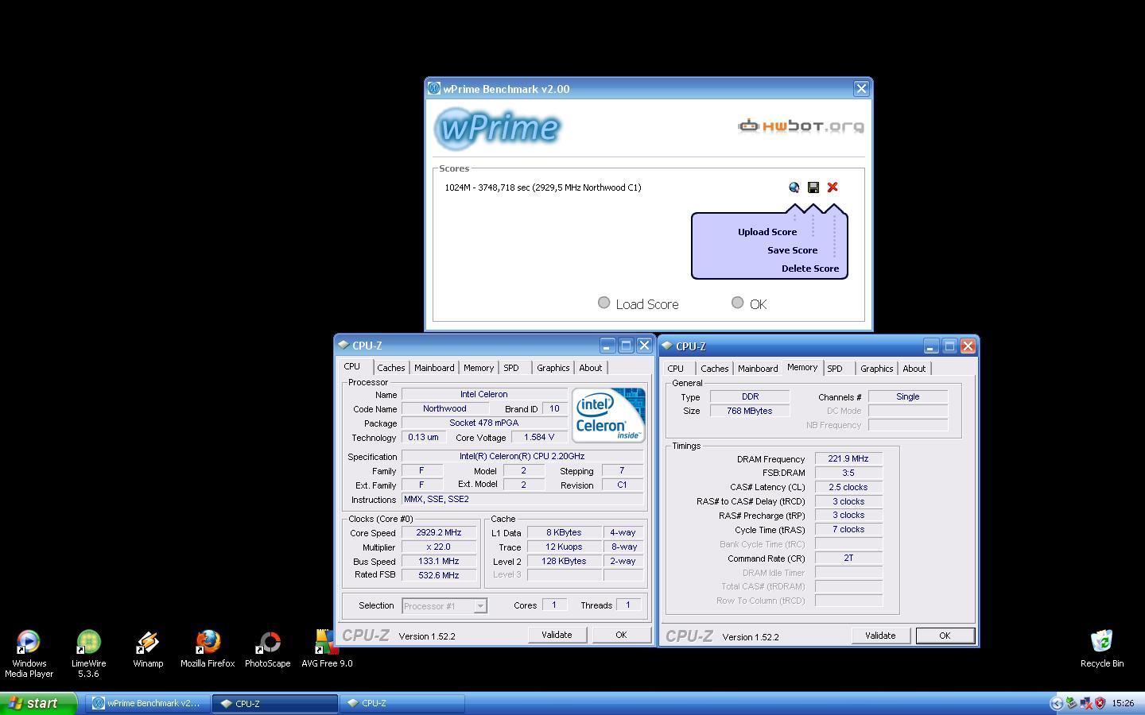Image resolution: width=1145 pixels, height=715 pixels.
Task: Switch to first CPU-Z taskbar button
Action: click(274, 703)
